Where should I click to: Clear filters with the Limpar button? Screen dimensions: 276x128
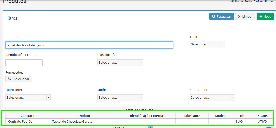(x=245, y=17)
